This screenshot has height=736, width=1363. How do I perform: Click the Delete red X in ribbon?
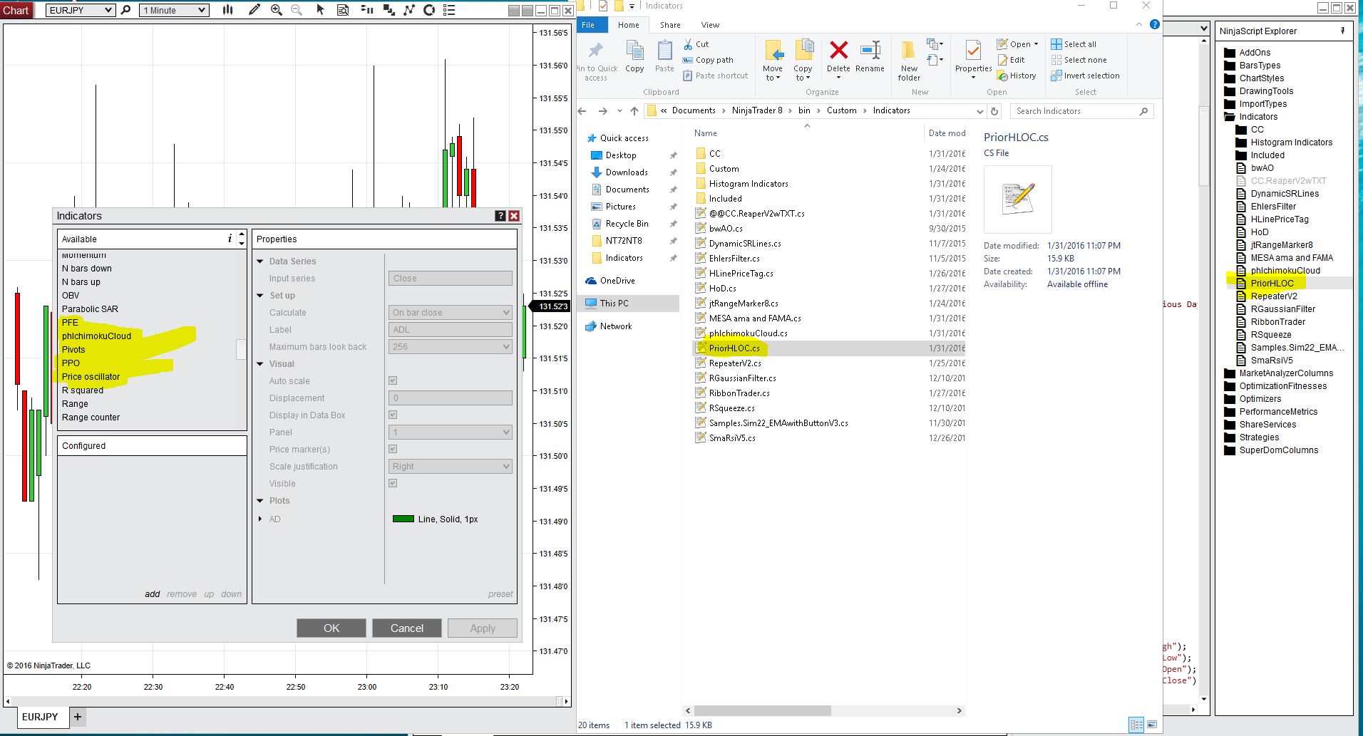pos(838,56)
